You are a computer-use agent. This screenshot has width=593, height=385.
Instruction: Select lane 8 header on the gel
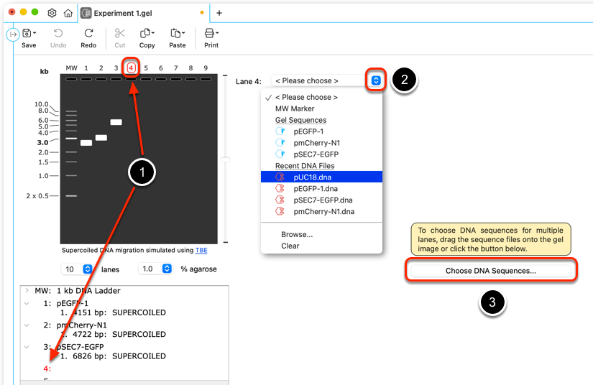click(x=190, y=68)
